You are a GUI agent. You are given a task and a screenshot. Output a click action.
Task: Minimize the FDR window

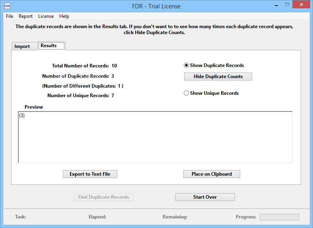pyautogui.click(x=276, y=5)
